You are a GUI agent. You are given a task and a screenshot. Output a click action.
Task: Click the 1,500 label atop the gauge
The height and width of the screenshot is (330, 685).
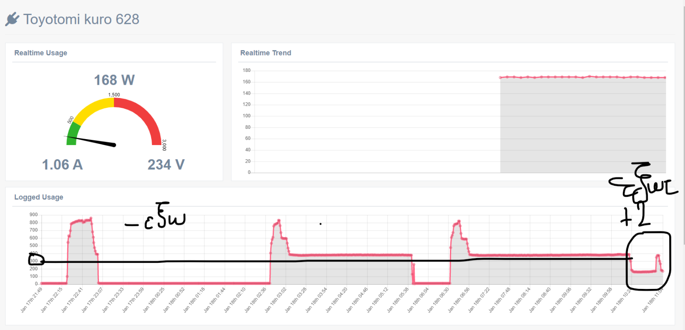pyautogui.click(x=114, y=95)
